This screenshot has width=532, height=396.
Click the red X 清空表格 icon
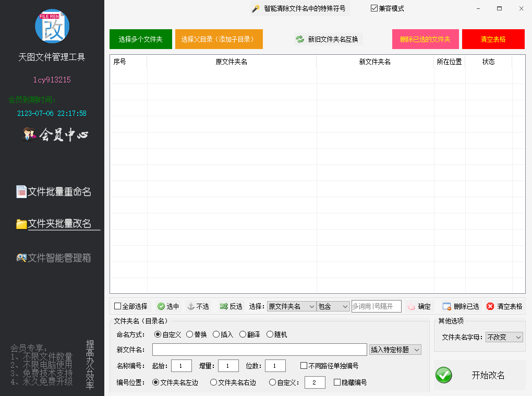pyautogui.click(x=490, y=307)
